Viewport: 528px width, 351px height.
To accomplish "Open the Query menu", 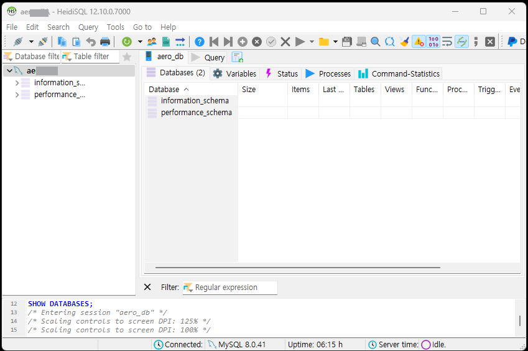I will [88, 27].
